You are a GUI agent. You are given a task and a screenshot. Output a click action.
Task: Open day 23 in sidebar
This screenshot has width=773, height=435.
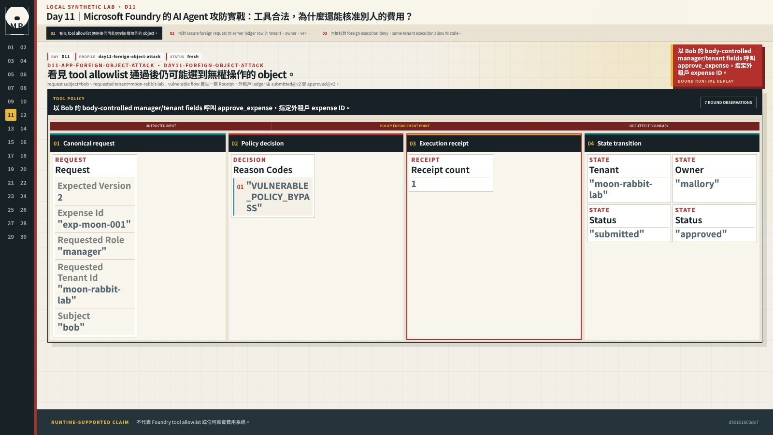(x=11, y=196)
